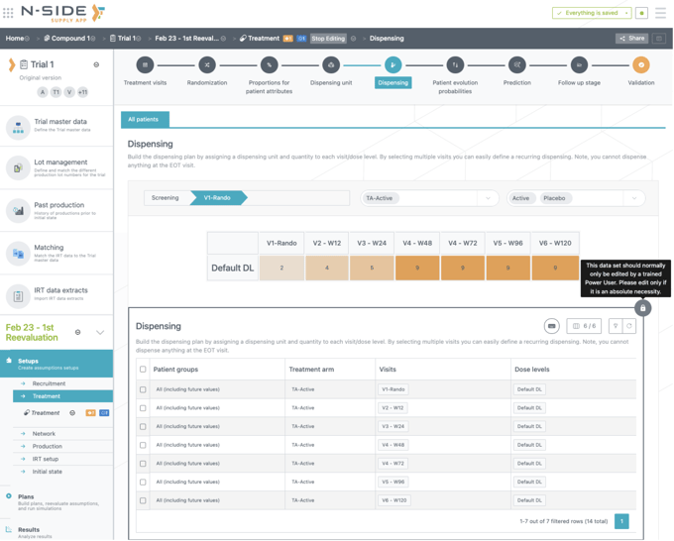The height and width of the screenshot is (541, 674).
Task: Open the TA-Active treatment arm dropdown
Action: point(428,198)
